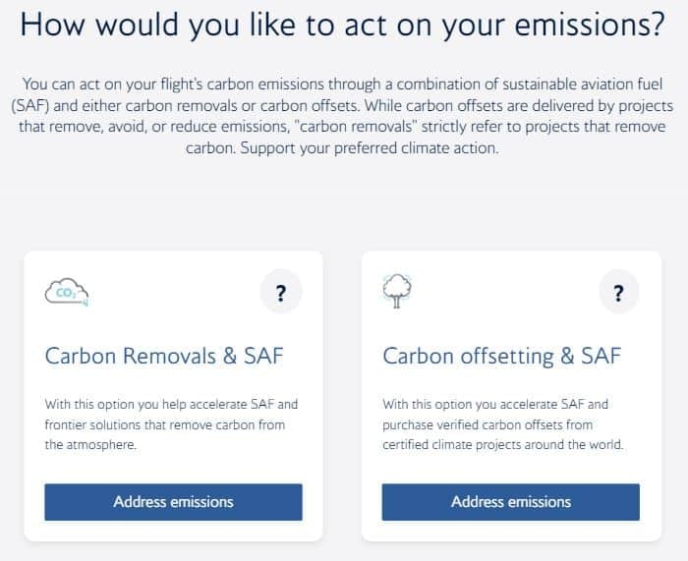This screenshot has width=688, height=561.
Task: Click the main emissions question heading
Action: (x=343, y=26)
